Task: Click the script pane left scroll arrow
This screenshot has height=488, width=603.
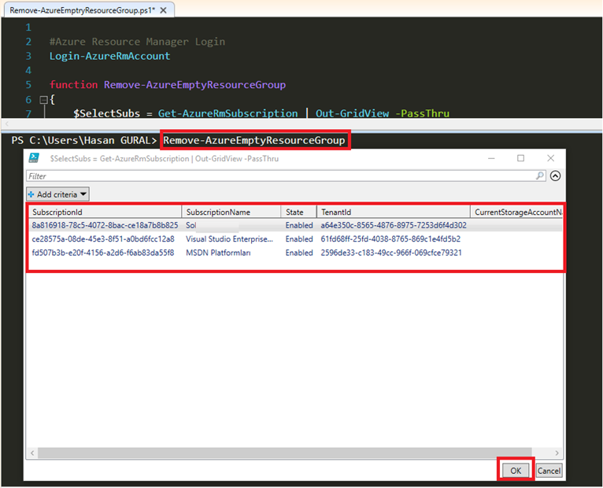Action: tap(6, 124)
